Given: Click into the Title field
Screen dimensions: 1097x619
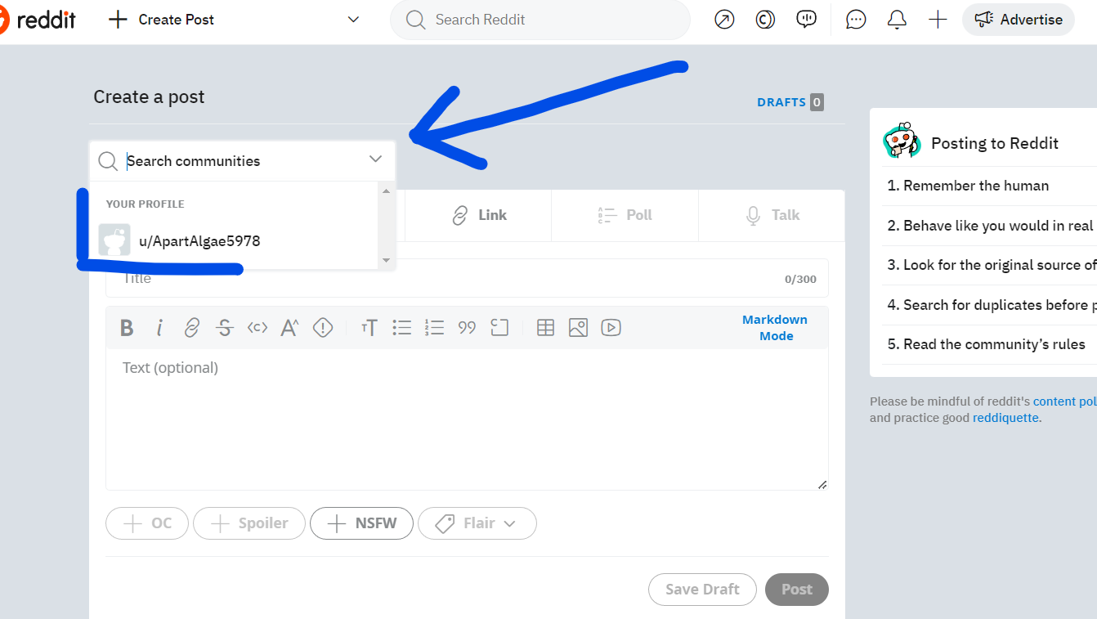Looking at the screenshot, I should click(467, 278).
